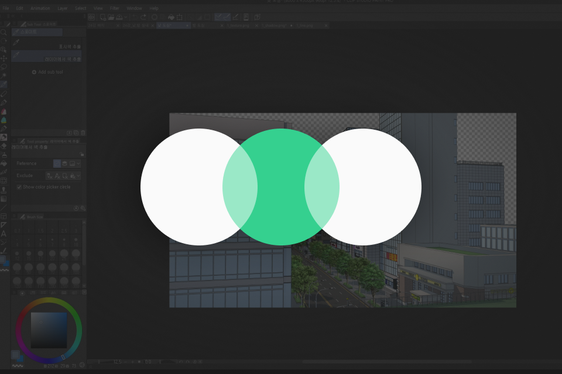Viewport: 562px width, 374px height.
Task: Open Tool property settings wrench icon
Action: 83,208
